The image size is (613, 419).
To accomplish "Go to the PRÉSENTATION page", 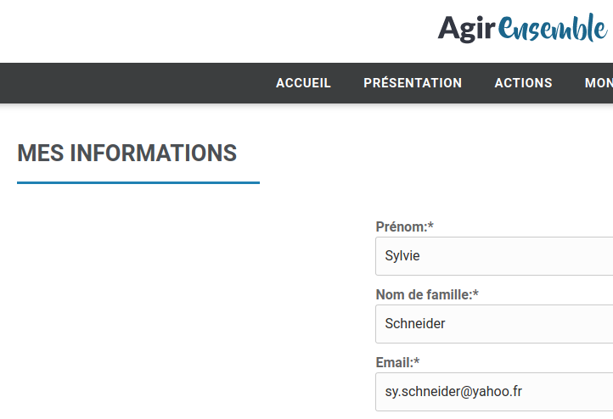I will click(x=413, y=83).
